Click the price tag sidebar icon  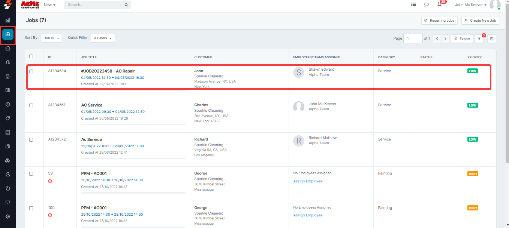click(8, 118)
